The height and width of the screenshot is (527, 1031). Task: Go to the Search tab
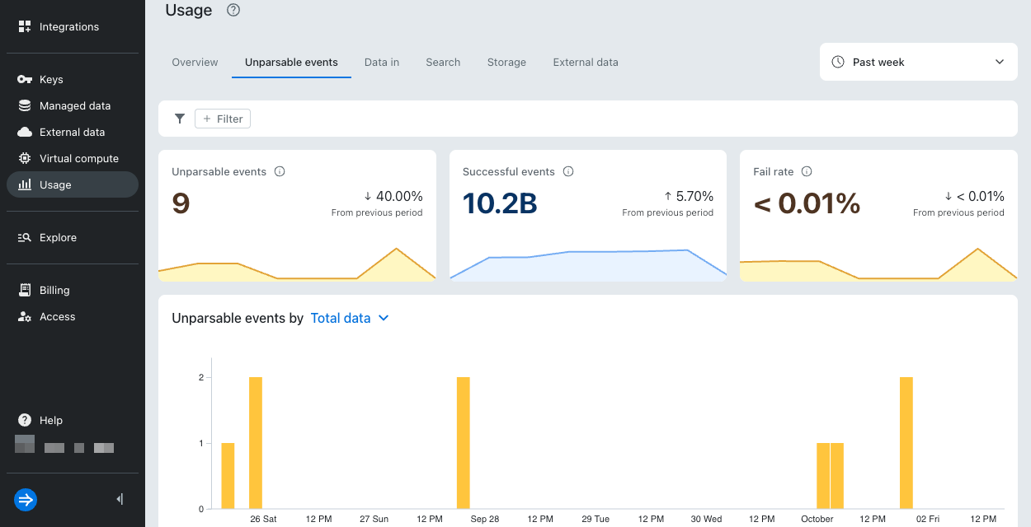point(443,63)
